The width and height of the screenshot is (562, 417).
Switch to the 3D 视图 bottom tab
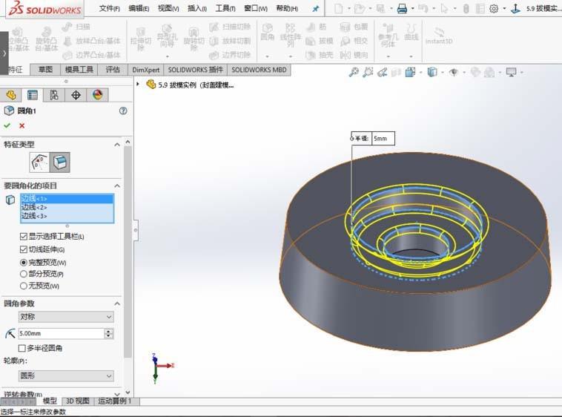coord(77,401)
